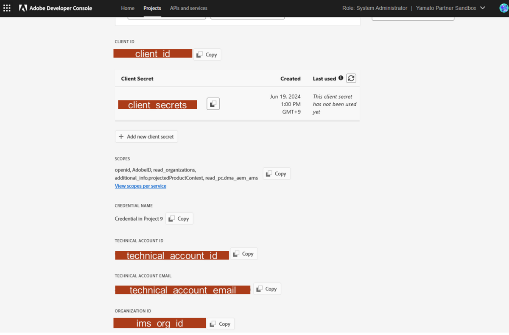Viewport: 509px width, 335px height.
Task: Open the APIs and services section
Action: point(188,8)
